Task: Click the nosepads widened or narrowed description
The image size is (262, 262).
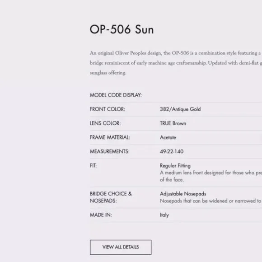Action: [x=211, y=201]
